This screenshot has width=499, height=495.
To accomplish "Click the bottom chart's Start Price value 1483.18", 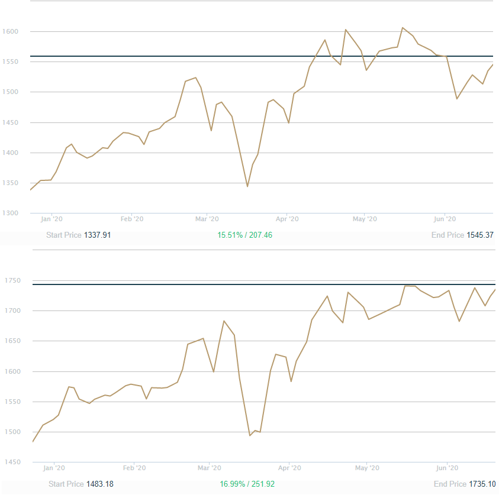I will coord(100,484).
